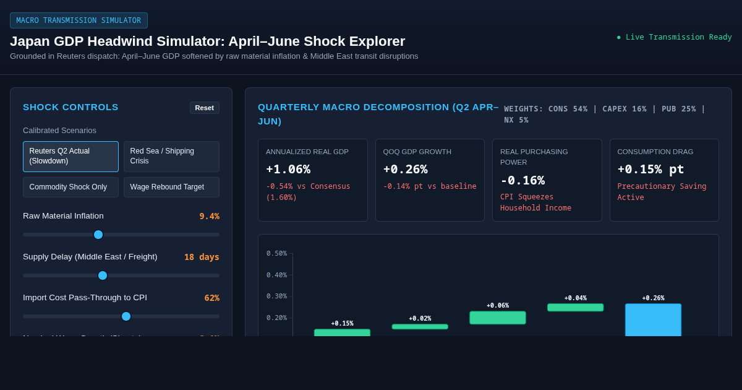This screenshot has width=742, height=390.
Task: Click the weights text CONS 54% CAPEX 16%
Action: 605,114
